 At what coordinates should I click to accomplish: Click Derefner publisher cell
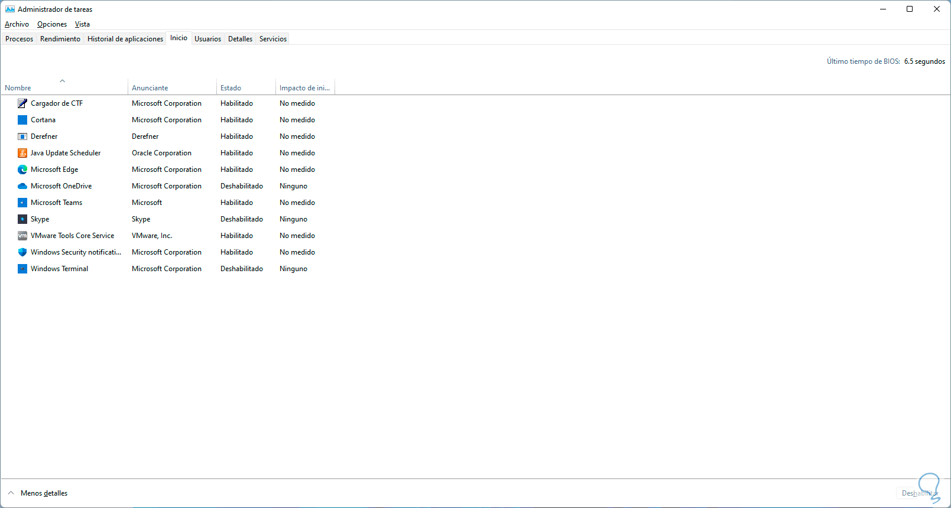145,136
